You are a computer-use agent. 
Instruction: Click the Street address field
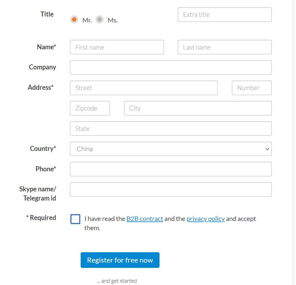144,88
